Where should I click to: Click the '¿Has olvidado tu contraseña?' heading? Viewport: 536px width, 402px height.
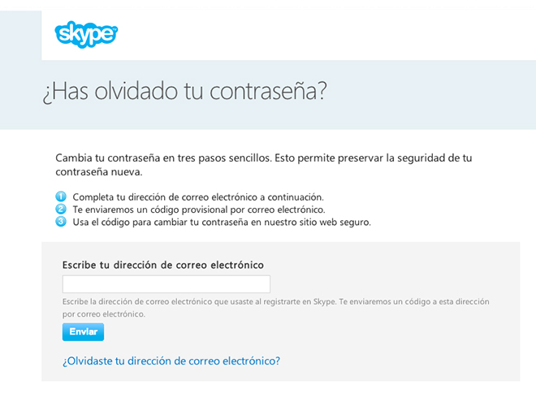tap(184, 93)
